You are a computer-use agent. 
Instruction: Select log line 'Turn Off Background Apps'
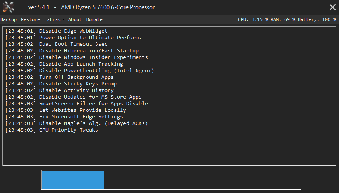(59, 77)
